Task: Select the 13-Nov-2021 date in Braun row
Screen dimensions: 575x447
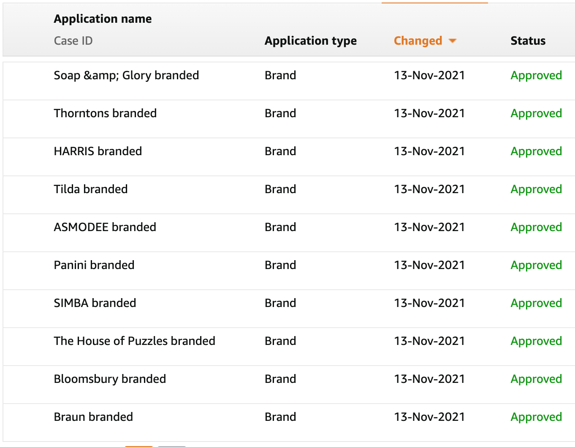Action: [x=429, y=417]
